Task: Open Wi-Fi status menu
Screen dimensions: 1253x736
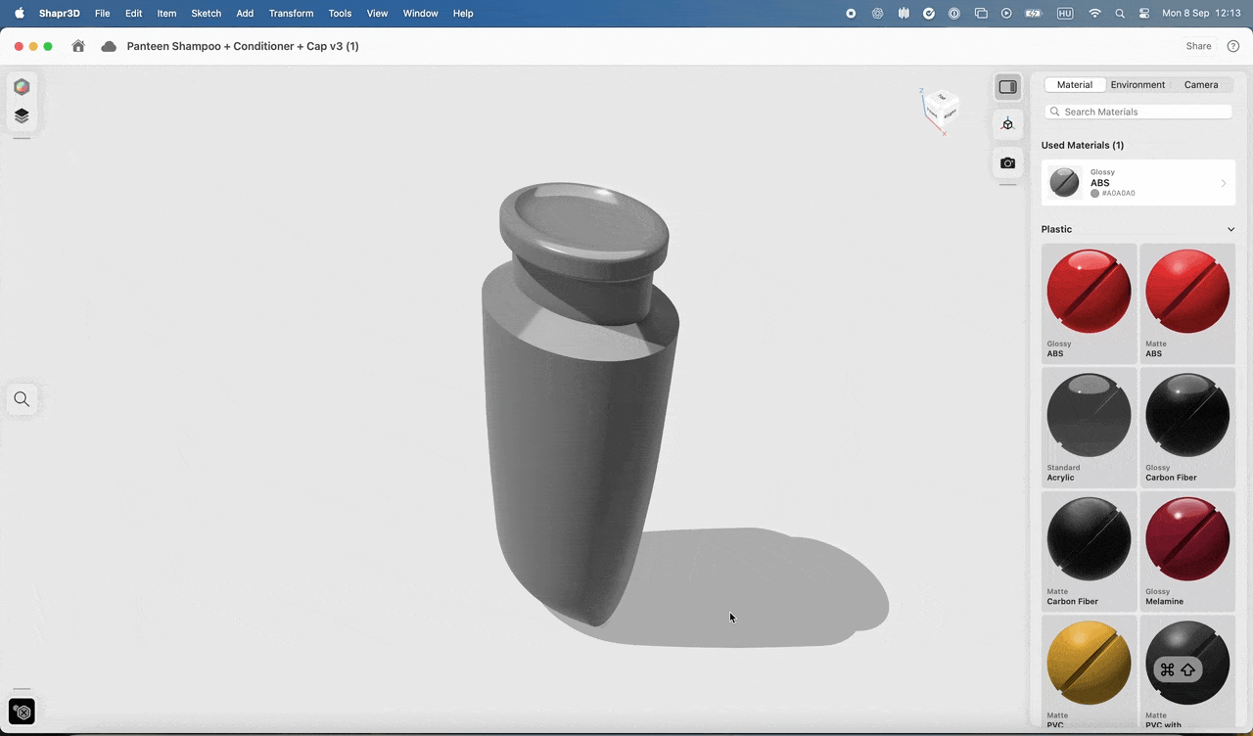Action: 1094,13
